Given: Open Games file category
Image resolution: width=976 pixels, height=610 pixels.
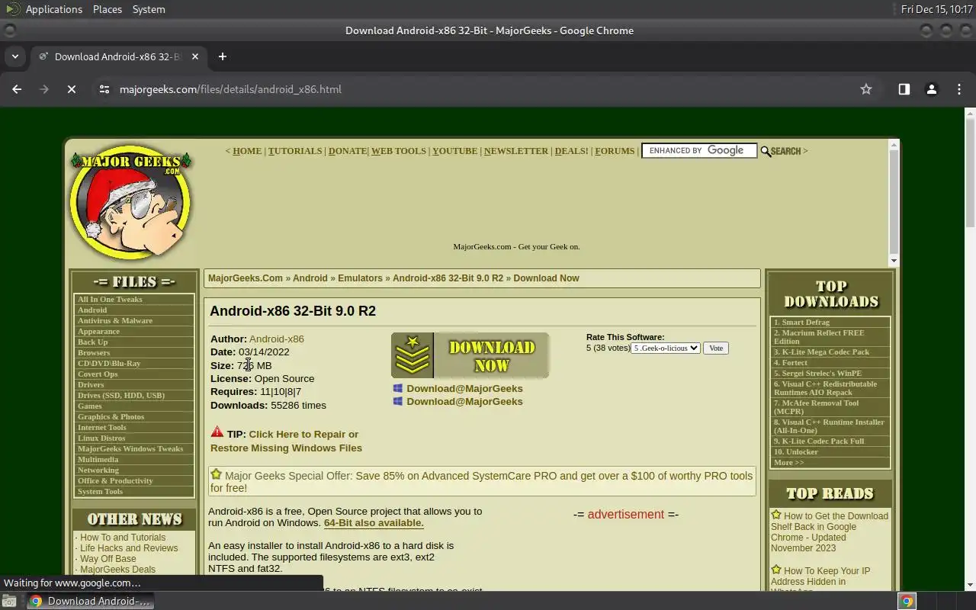Looking at the screenshot, I should coord(90,406).
